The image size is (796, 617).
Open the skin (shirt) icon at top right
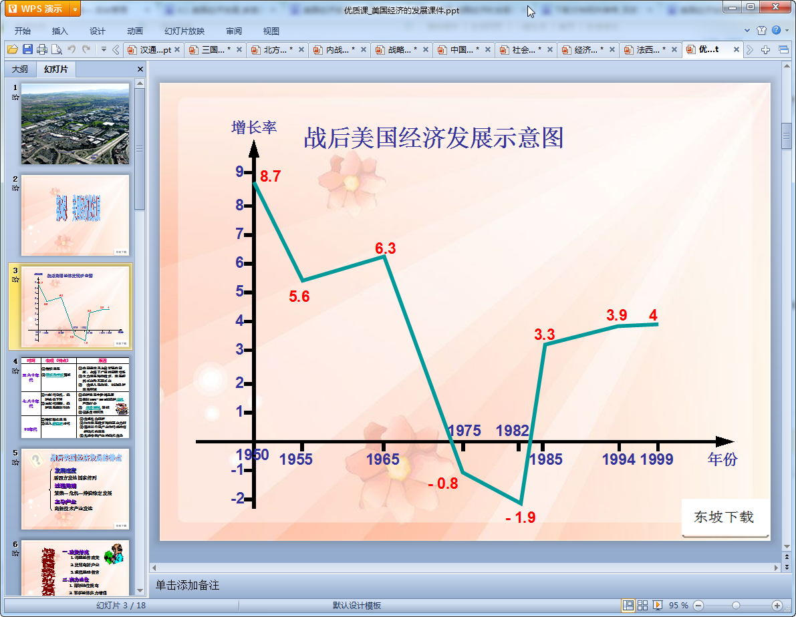761,31
